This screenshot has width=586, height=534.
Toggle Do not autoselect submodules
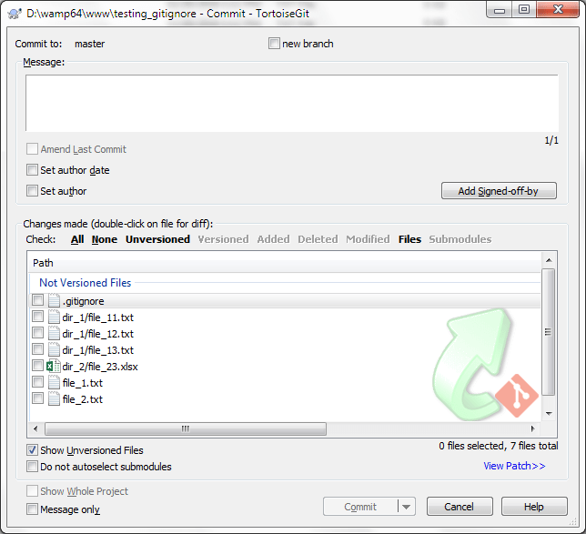coord(32,467)
